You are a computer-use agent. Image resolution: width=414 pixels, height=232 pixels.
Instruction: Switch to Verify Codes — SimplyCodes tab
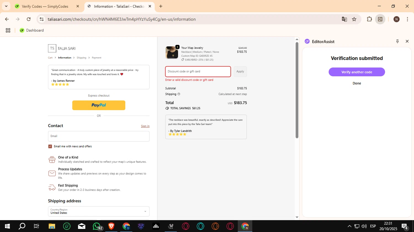[x=45, y=6]
